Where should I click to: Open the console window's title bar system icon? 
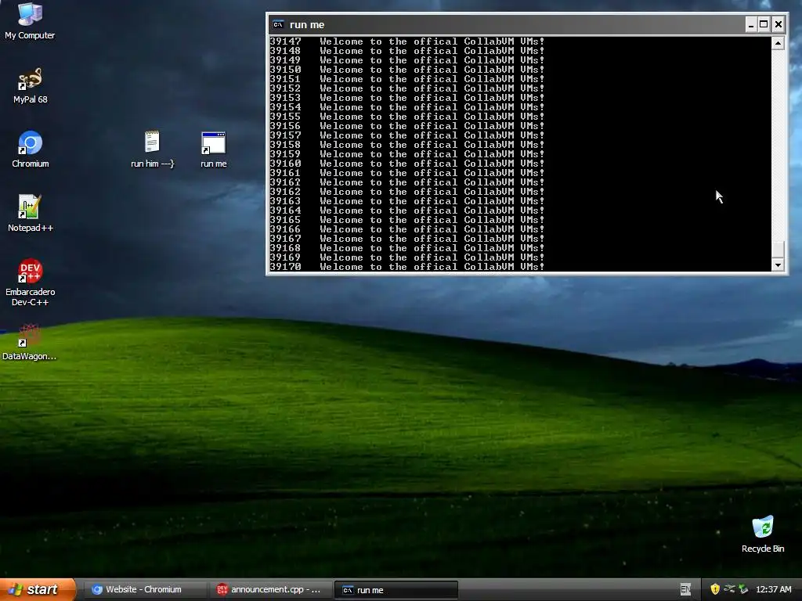(278, 24)
